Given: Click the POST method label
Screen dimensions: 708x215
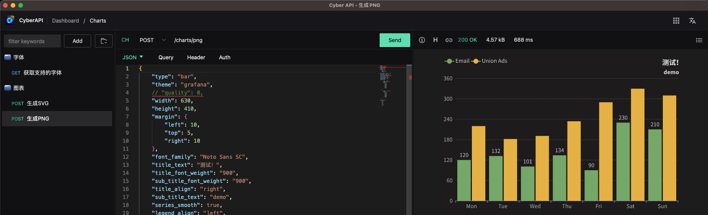Looking at the screenshot, I should pyautogui.click(x=147, y=40).
